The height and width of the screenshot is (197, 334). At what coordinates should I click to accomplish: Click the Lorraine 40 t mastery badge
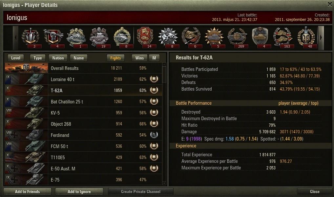(x=154, y=79)
